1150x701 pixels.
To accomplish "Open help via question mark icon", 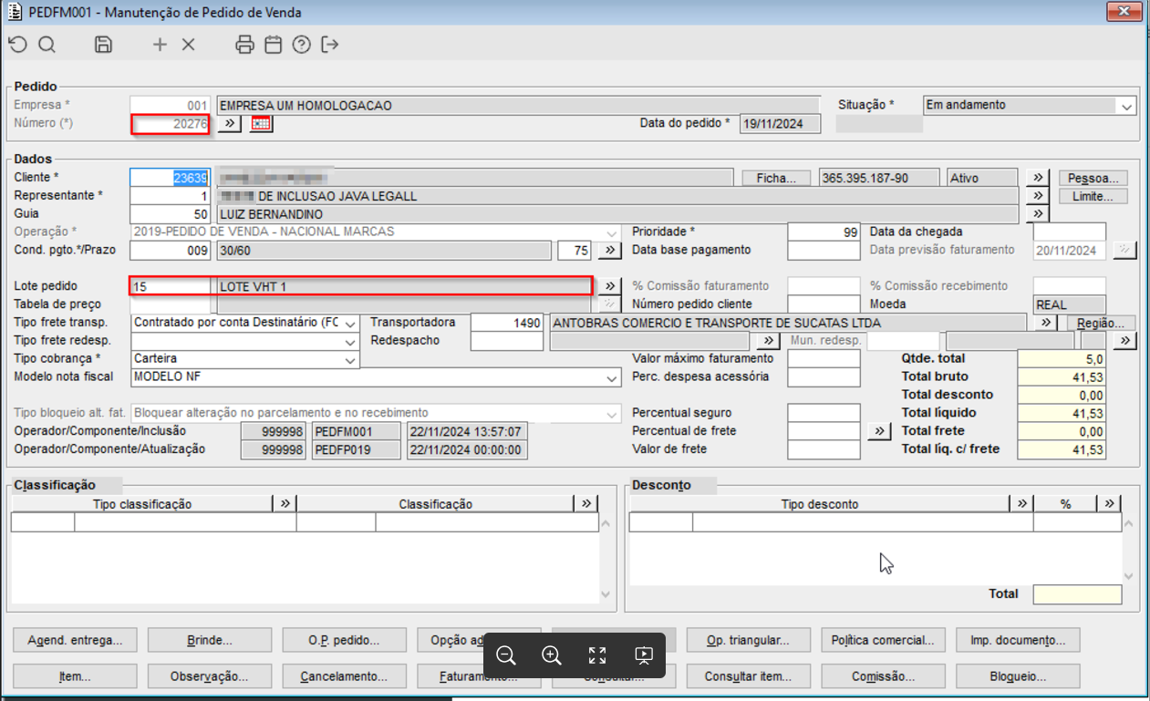I will (301, 45).
